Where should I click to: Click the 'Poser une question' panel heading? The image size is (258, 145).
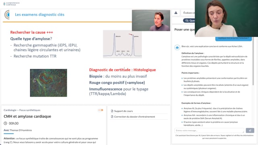pyautogui.click(x=185, y=29)
